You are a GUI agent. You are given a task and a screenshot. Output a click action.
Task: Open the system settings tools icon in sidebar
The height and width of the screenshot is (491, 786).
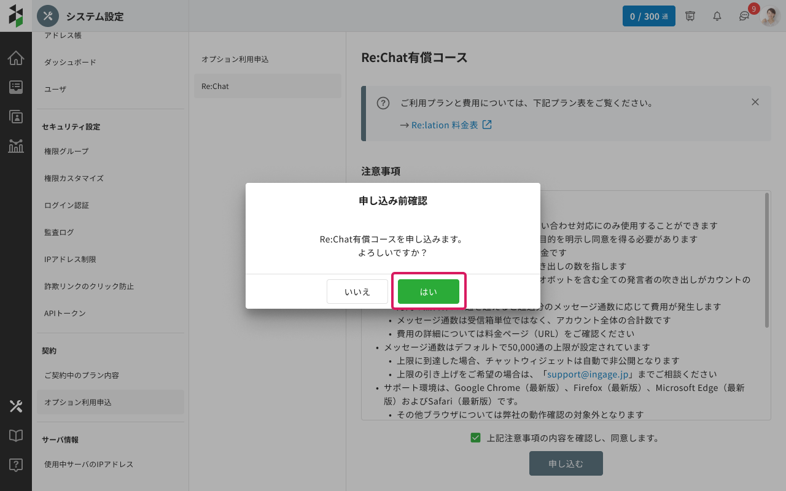point(16,406)
